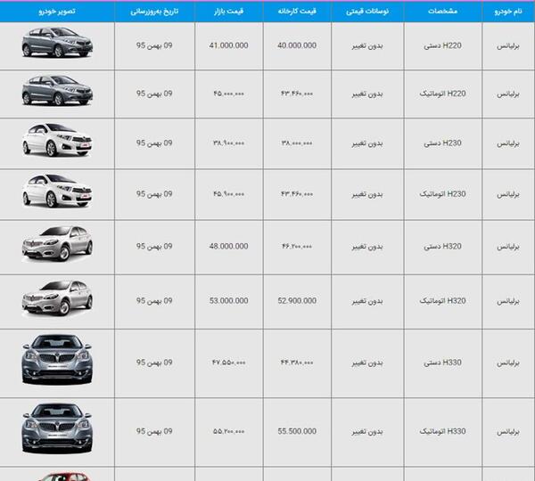Select the H220 اتوماتیک specification cell

pyautogui.click(x=442, y=94)
